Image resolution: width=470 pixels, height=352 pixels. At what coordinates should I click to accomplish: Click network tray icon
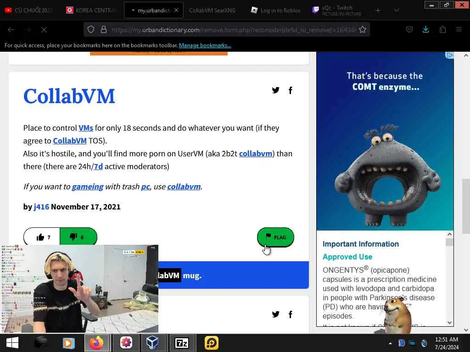pos(412,343)
